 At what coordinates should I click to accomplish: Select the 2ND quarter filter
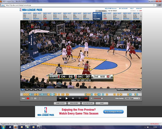(31, 90)
